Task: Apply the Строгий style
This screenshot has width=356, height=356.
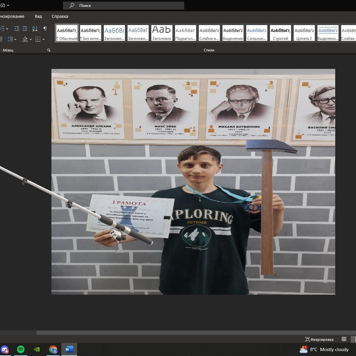Action: click(281, 33)
